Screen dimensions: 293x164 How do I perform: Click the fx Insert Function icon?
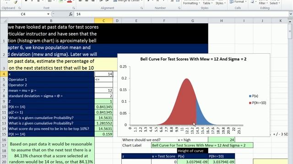coord(71,14)
